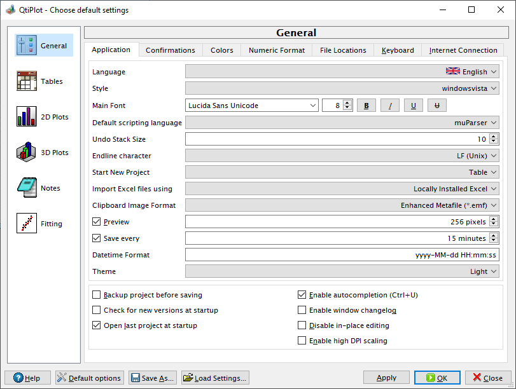Click the red X Close button
The image size is (516, 389).
coord(488,378)
